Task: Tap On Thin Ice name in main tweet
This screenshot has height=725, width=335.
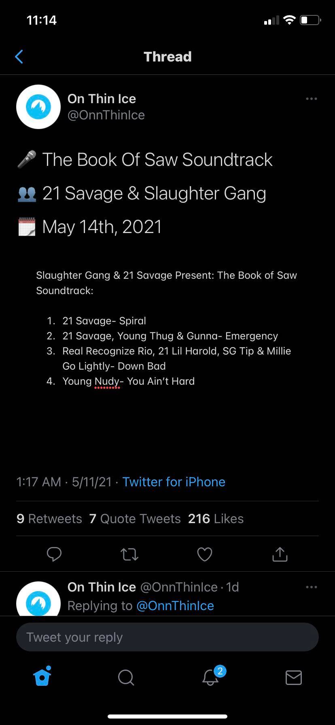Action: (x=102, y=99)
